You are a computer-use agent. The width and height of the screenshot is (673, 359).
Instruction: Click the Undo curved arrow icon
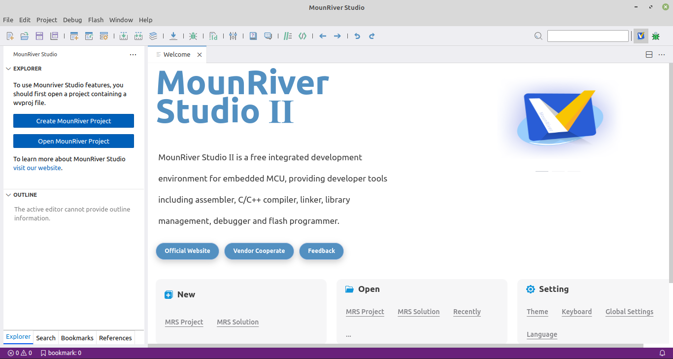[358, 36]
